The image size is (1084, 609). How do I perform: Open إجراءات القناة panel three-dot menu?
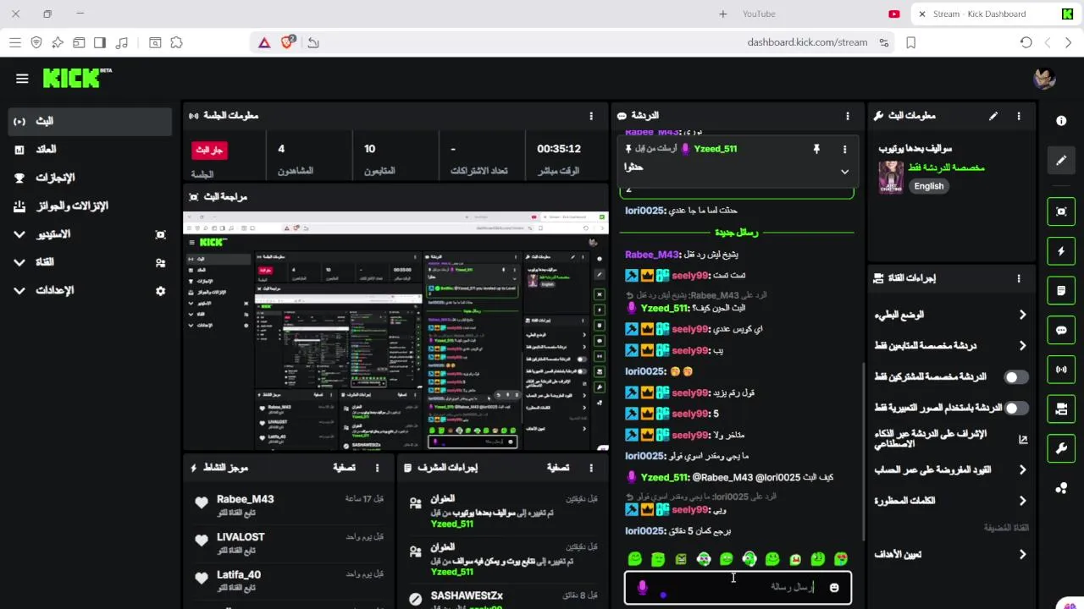tap(1019, 278)
